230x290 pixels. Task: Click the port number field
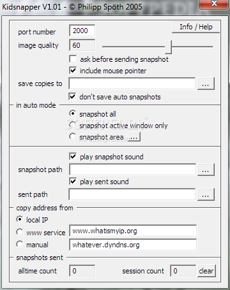[x=82, y=31]
